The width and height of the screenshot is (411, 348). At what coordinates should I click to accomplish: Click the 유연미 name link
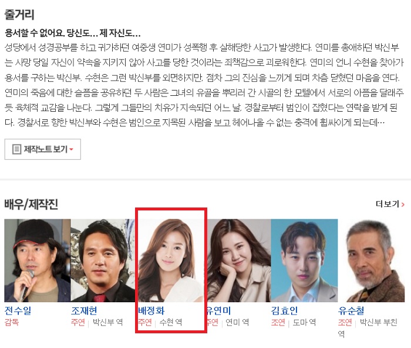(218, 310)
